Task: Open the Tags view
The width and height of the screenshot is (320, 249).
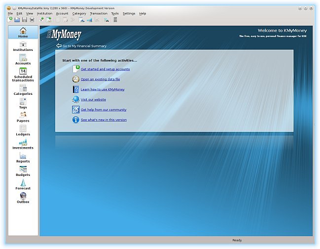Action: [23, 103]
